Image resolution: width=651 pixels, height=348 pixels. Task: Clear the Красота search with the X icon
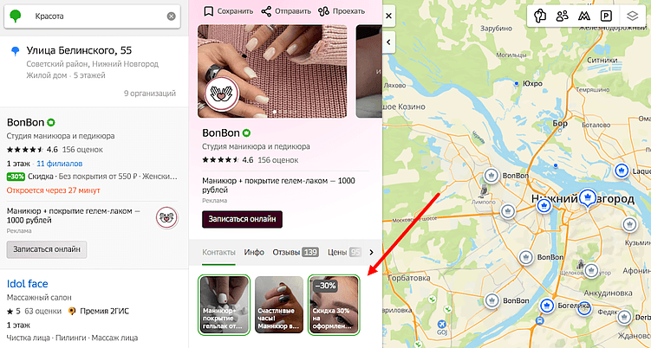(171, 16)
